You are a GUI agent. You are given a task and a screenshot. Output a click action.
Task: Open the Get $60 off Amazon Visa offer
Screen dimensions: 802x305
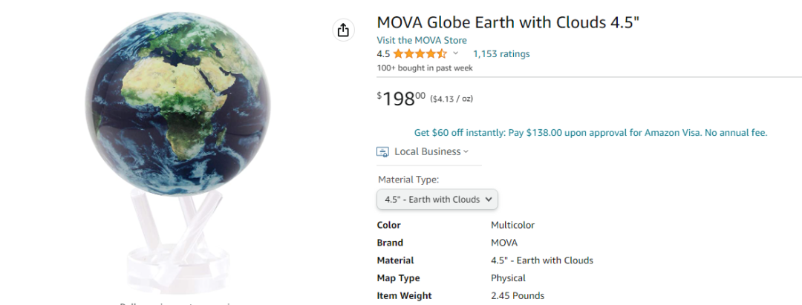tap(590, 133)
